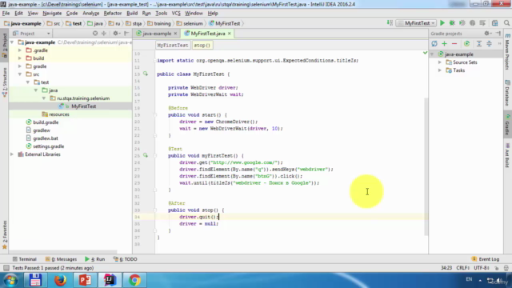This screenshot has height=288, width=512.
Task: Run with coverage icon in toolbar
Action: (462, 23)
